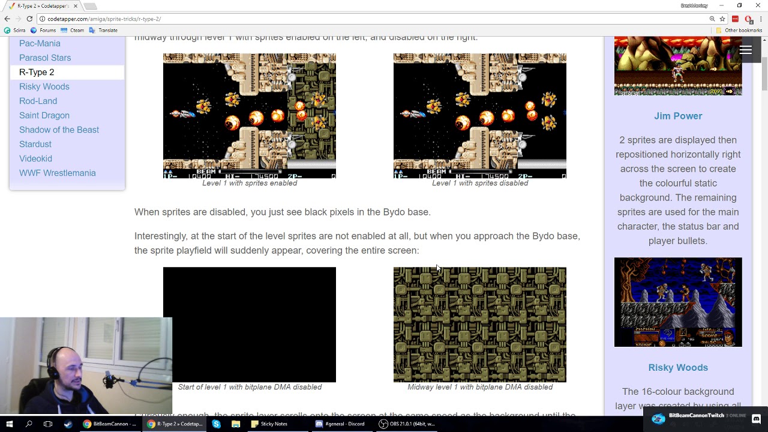Click the Level 1 sprites disabled screenshot
The height and width of the screenshot is (432, 768).
coord(480,116)
